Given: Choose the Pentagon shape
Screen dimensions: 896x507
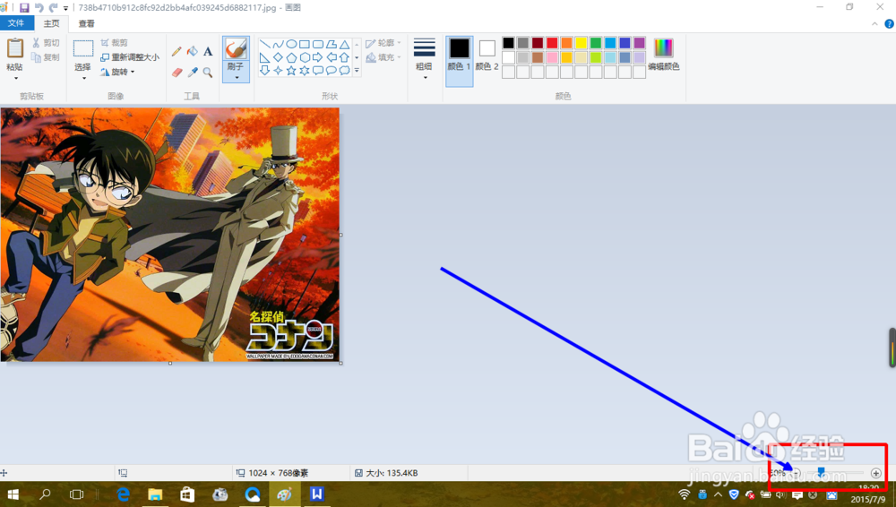Looking at the screenshot, I should click(x=291, y=57).
